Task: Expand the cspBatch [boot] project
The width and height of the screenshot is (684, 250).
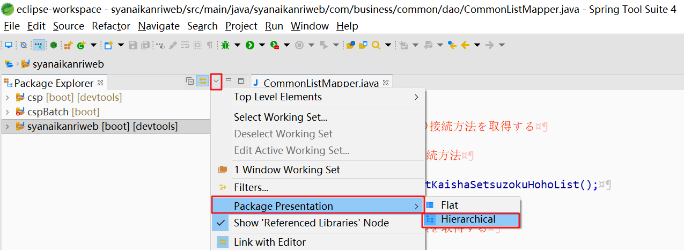Action: pyautogui.click(x=7, y=112)
